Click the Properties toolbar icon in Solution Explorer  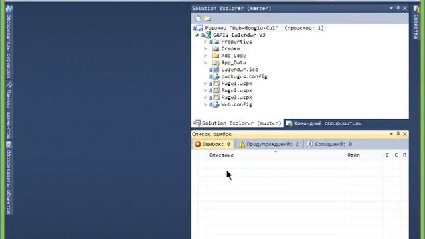tap(198, 18)
